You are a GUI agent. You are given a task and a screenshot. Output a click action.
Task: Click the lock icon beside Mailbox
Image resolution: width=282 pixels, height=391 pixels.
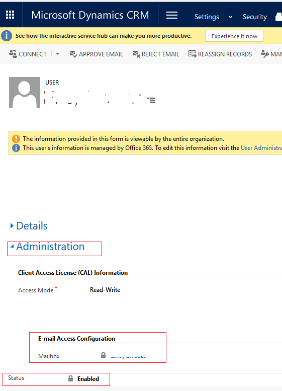tap(103, 355)
